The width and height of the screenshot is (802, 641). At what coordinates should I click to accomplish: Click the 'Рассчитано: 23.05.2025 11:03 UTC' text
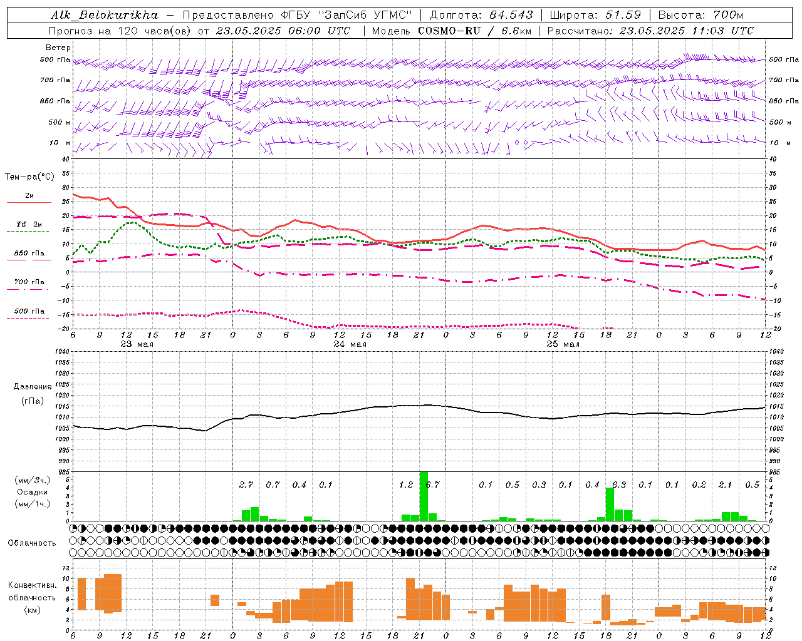coord(650,31)
